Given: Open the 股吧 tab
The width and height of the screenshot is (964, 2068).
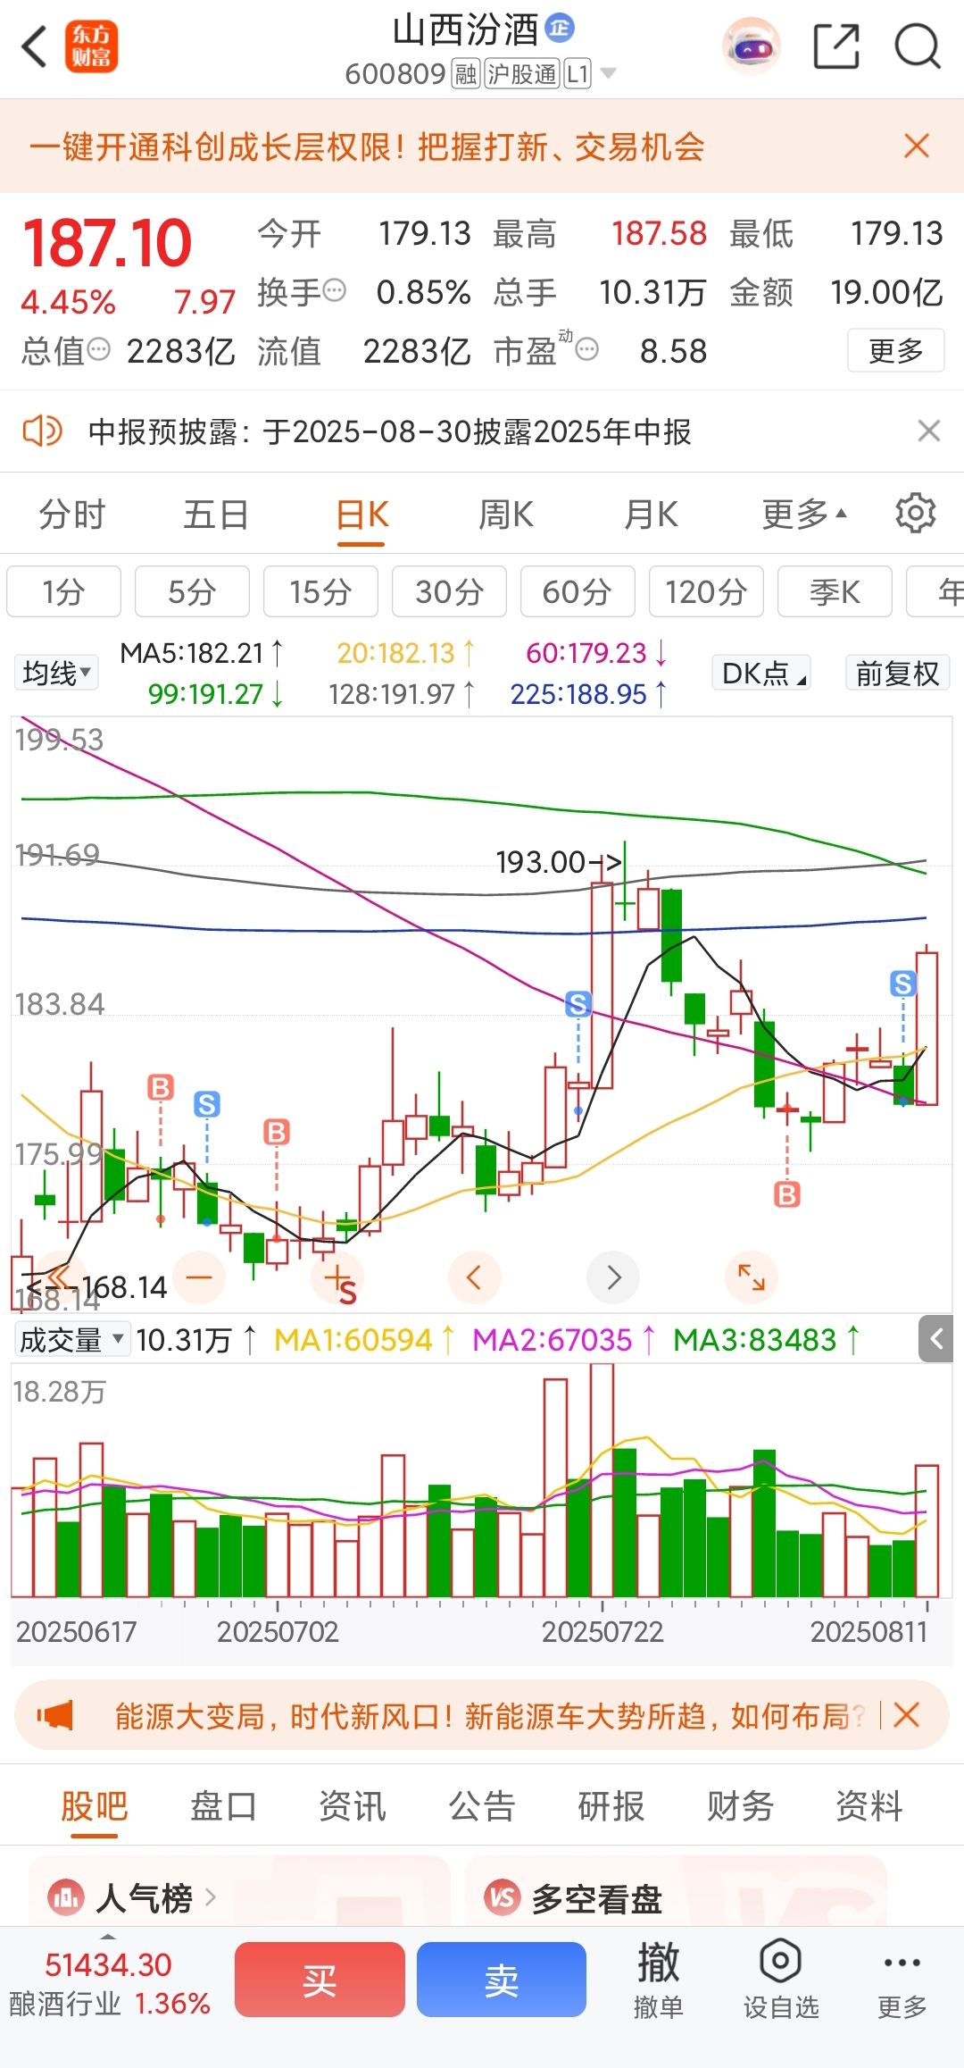Looking at the screenshot, I should click(x=95, y=1805).
